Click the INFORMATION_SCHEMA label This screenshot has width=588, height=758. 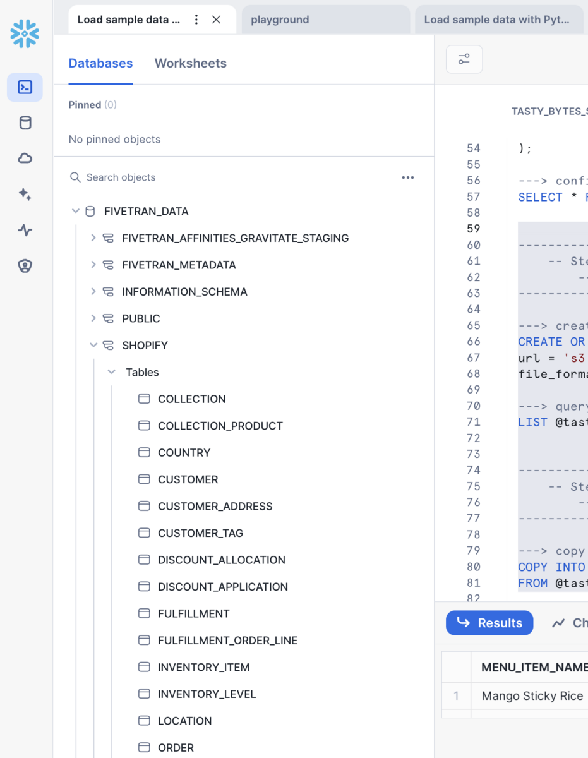pos(184,292)
